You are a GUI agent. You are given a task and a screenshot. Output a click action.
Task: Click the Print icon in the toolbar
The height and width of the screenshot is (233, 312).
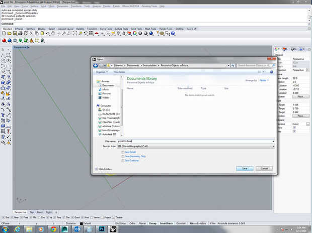point(20,33)
